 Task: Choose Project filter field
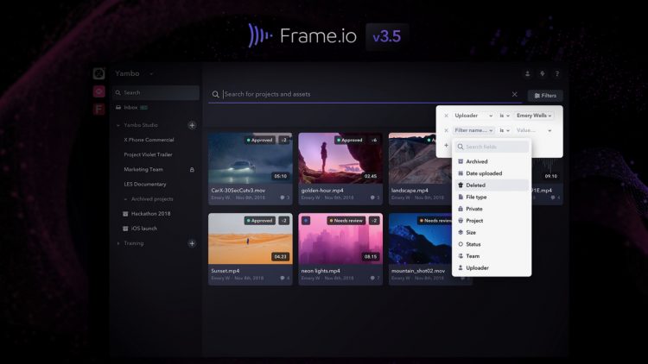click(492, 221)
